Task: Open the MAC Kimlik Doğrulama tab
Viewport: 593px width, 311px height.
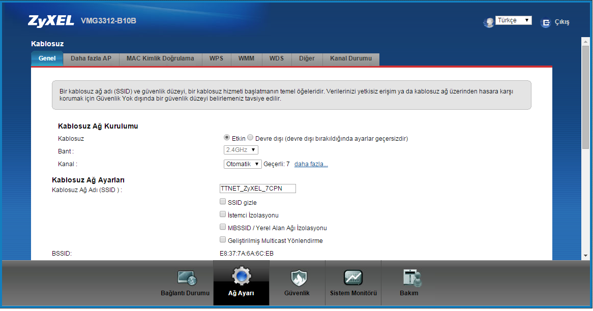Action: pyautogui.click(x=160, y=58)
